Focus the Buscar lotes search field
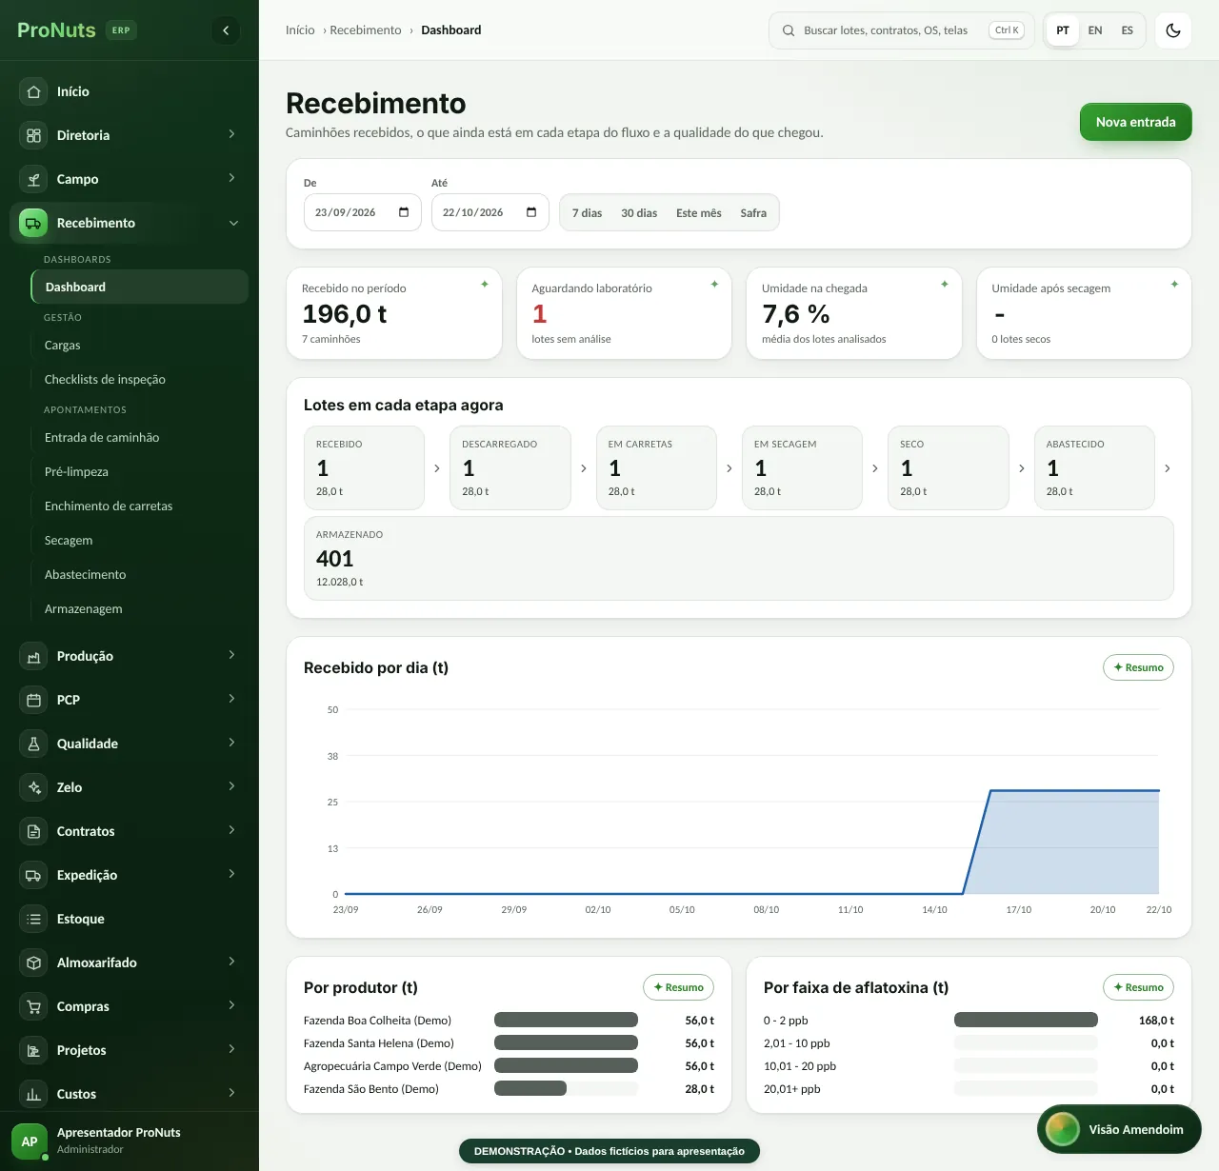The width and height of the screenshot is (1219, 1171). point(902,30)
